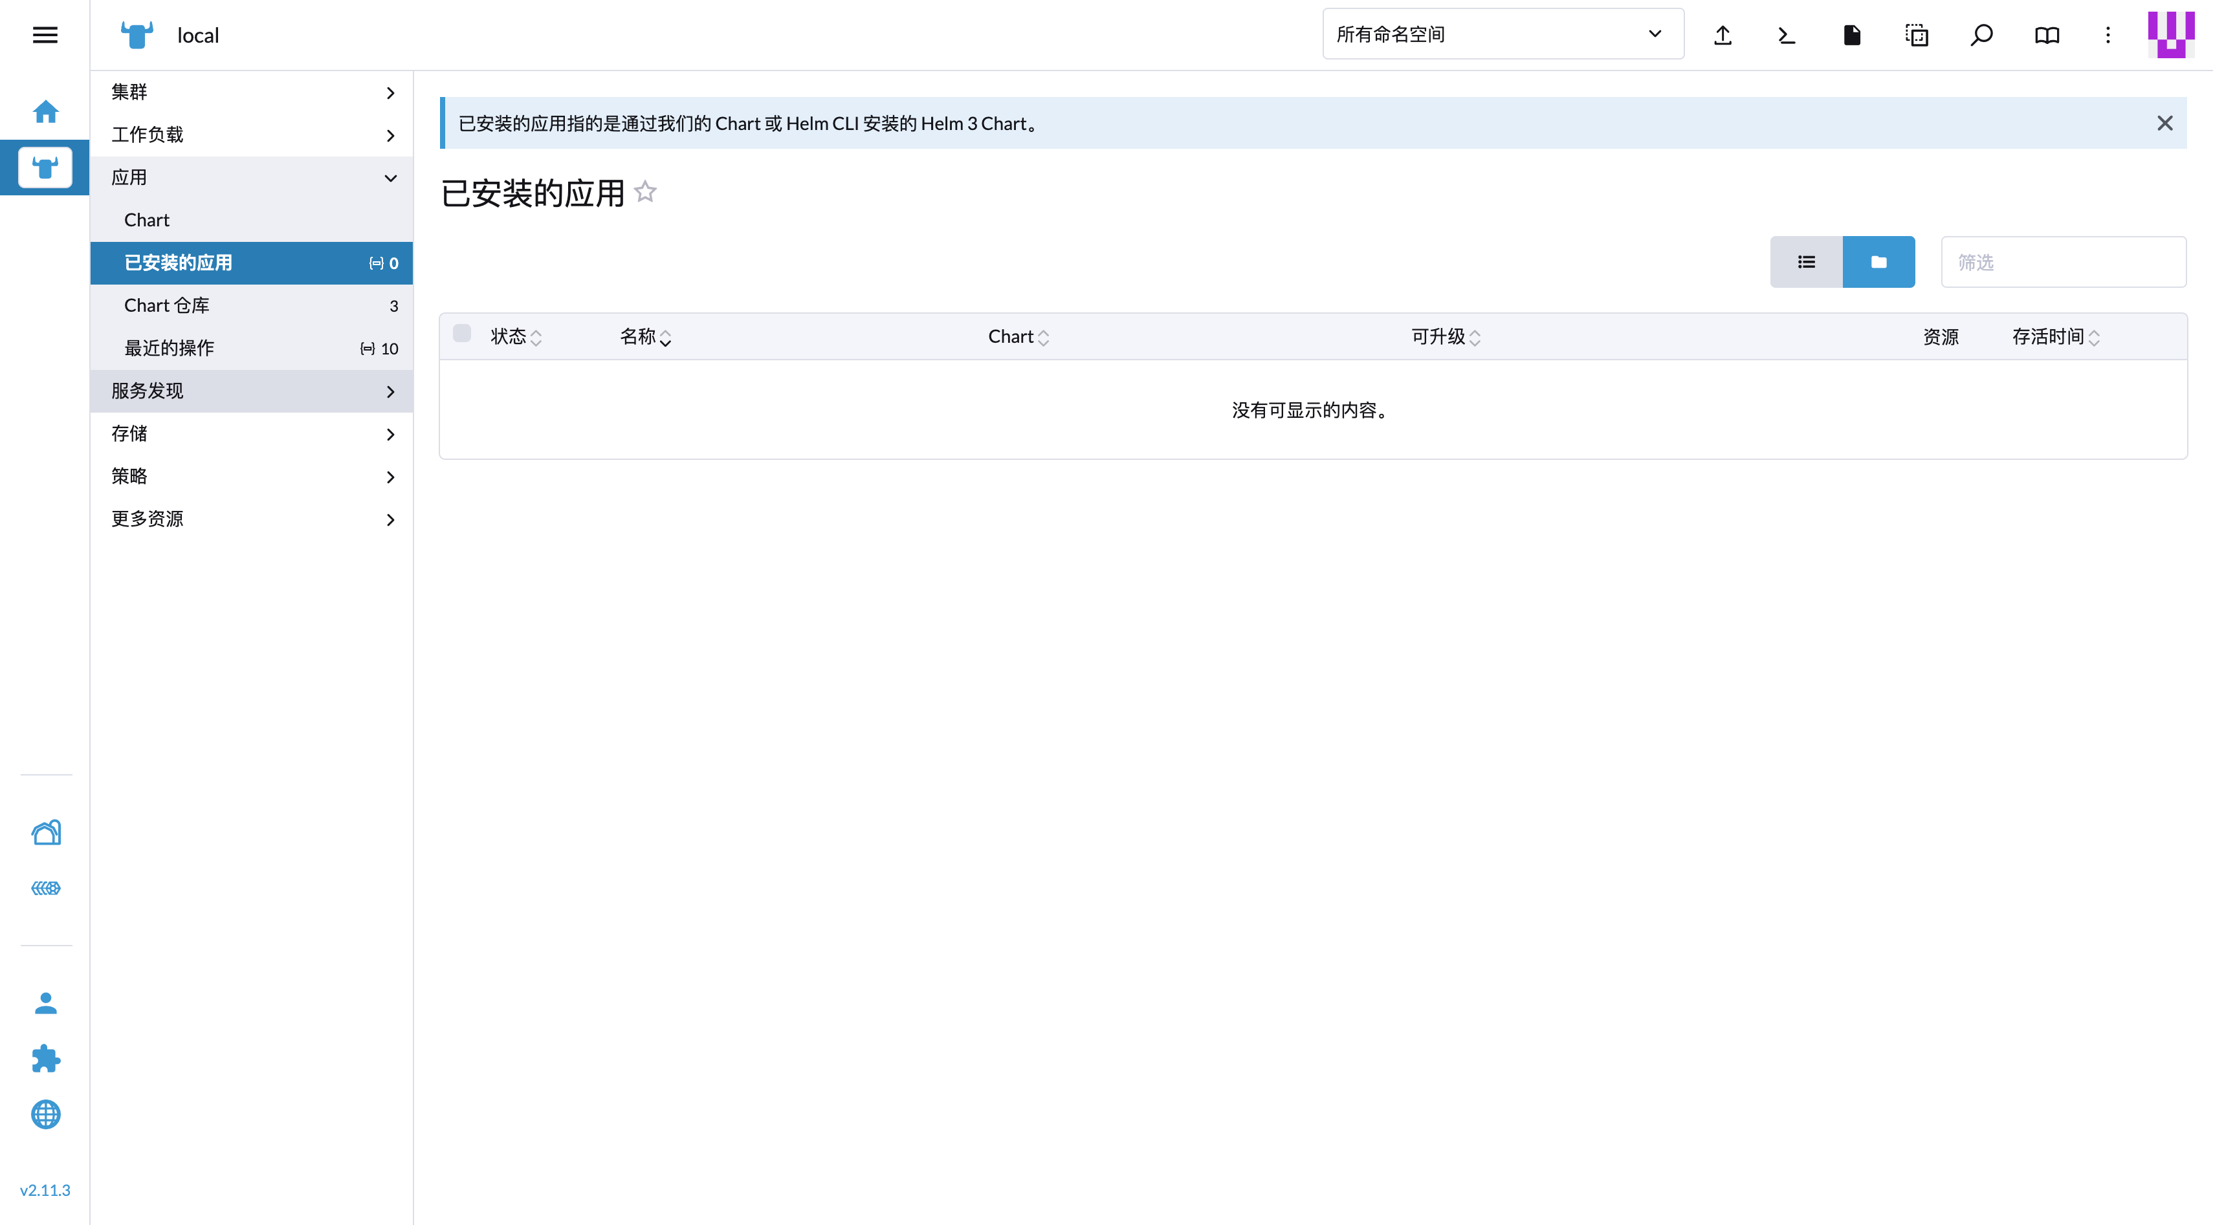The width and height of the screenshot is (2213, 1225).
Task: Copy KubeConfig to clipboard icon
Action: point(1917,34)
